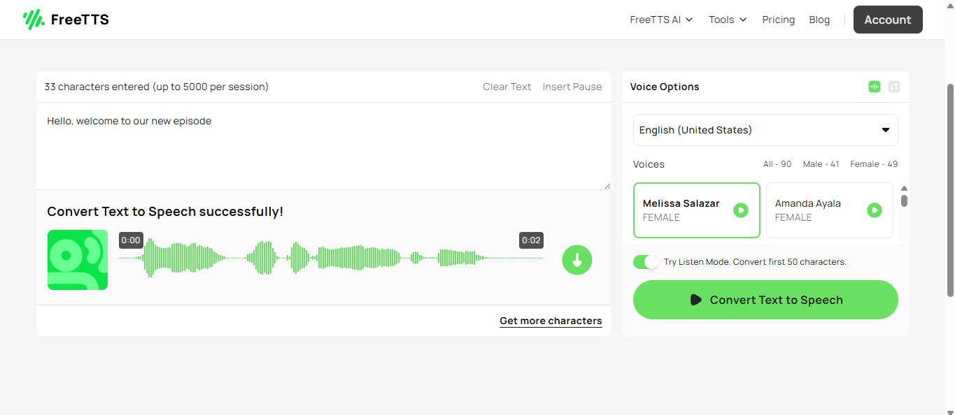Filter voices by Male - 41
Screen dimensions: 955x415
(x=821, y=164)
